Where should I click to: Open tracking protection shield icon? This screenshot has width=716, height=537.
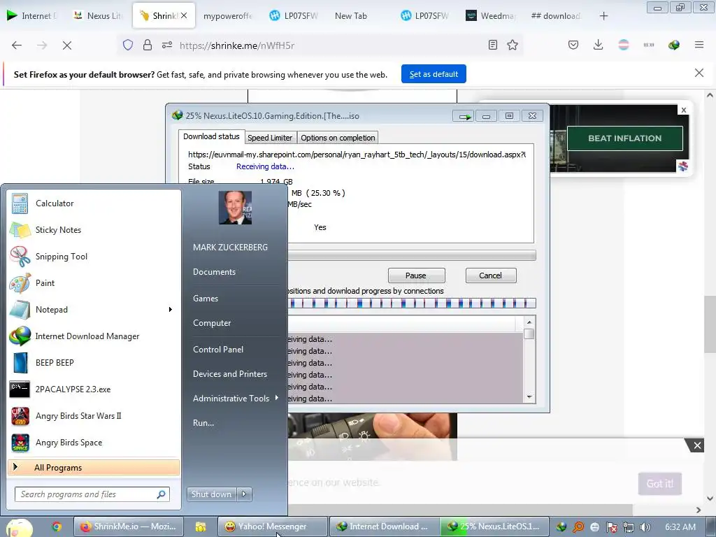(x=128, y=45)
